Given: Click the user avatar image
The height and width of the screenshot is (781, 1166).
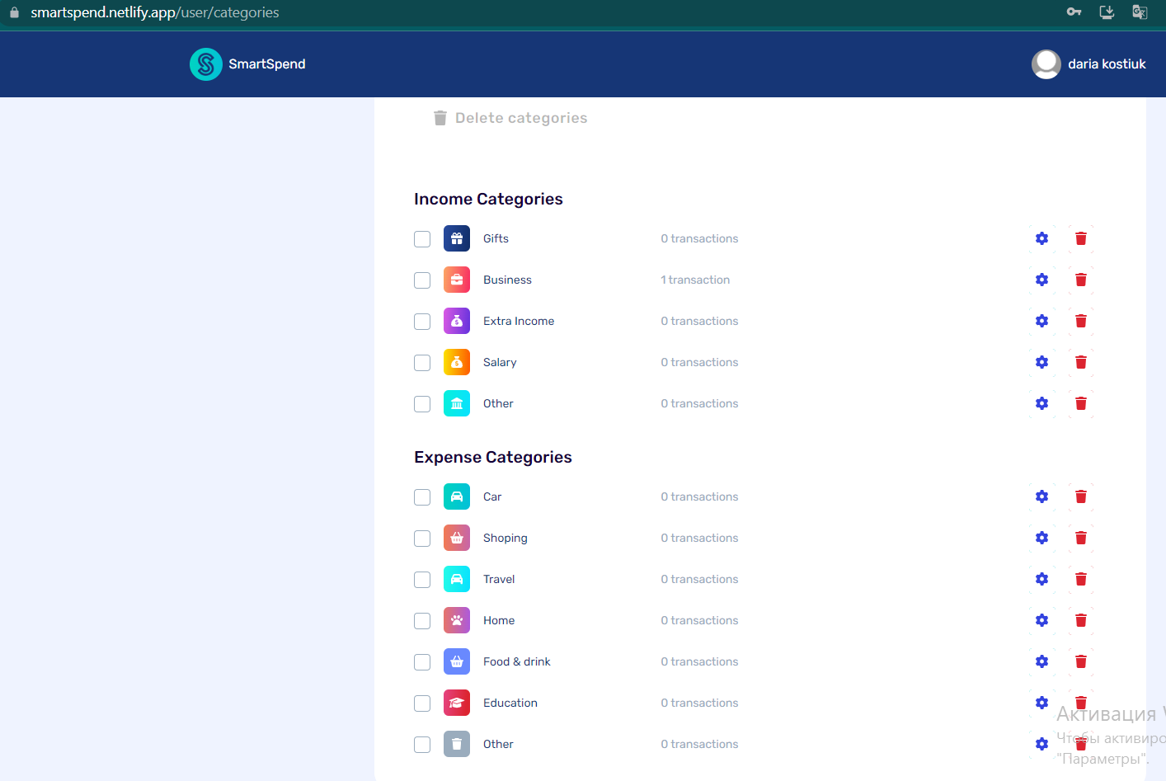Looking at the screenshot, I should pos(1046,64).
